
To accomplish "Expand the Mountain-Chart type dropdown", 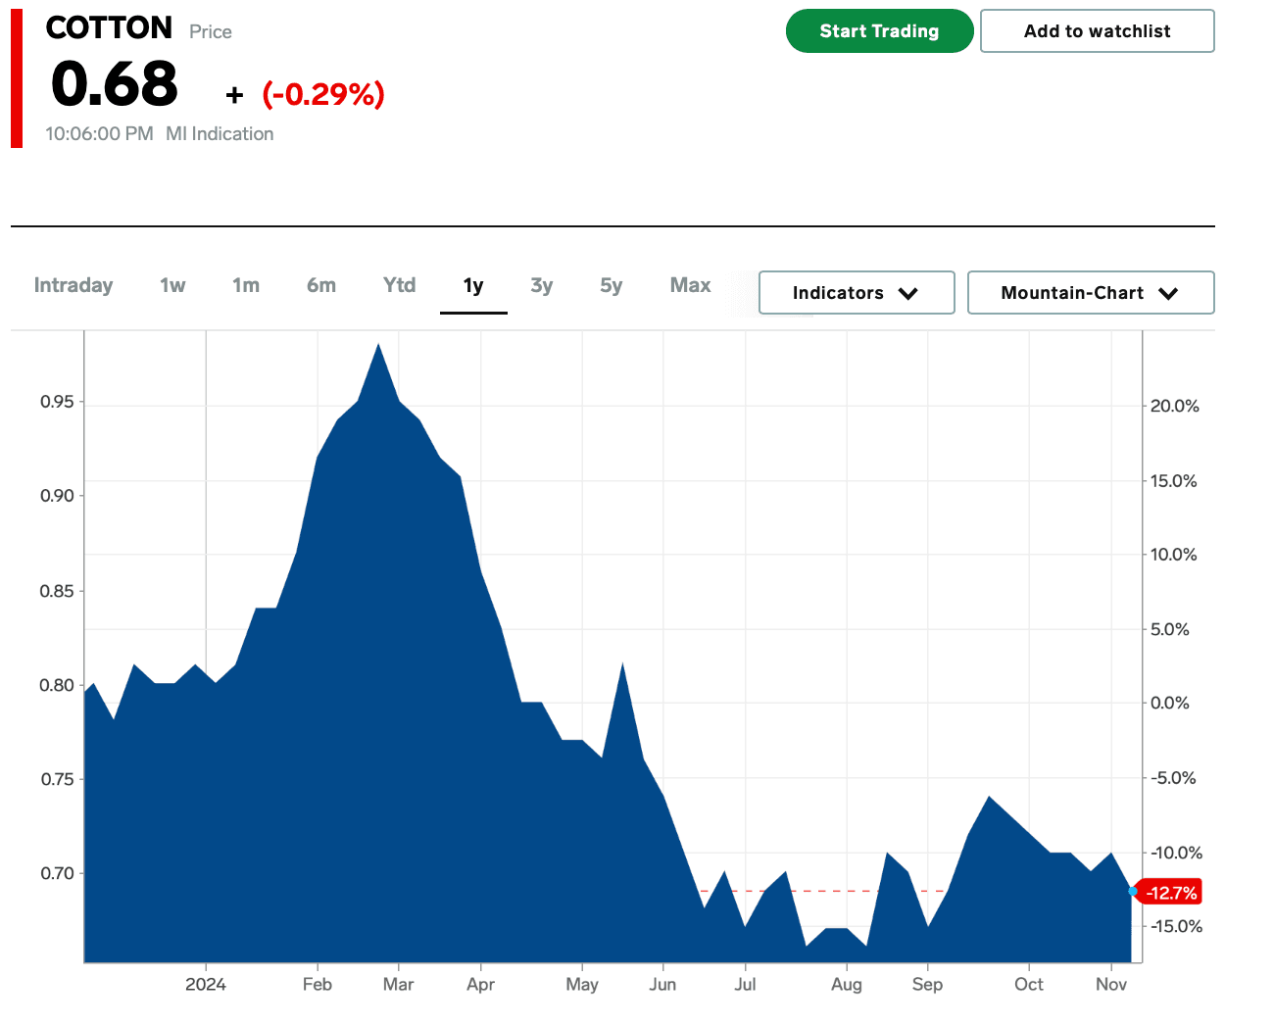I will coord(1090,293).
